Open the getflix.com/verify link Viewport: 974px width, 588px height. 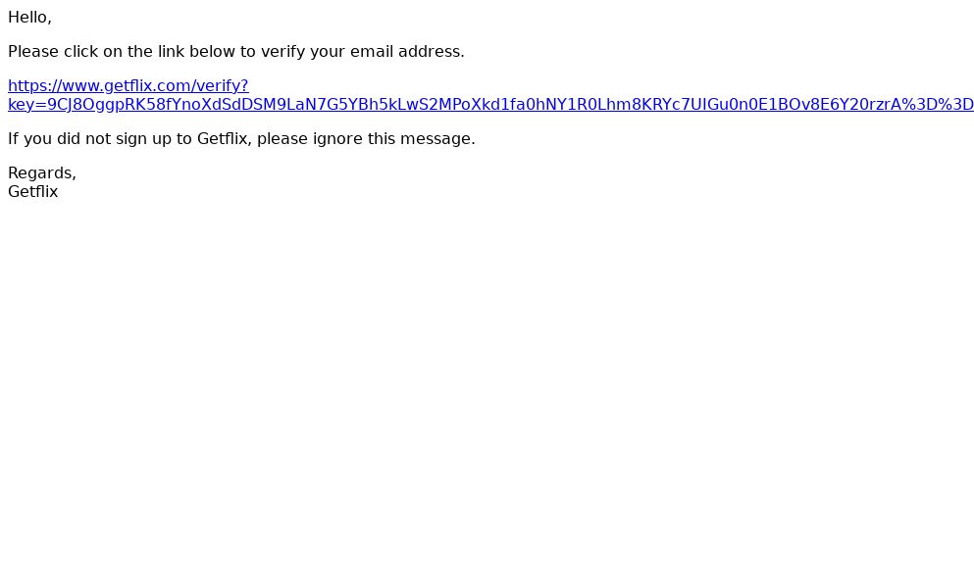click(128, 85)
